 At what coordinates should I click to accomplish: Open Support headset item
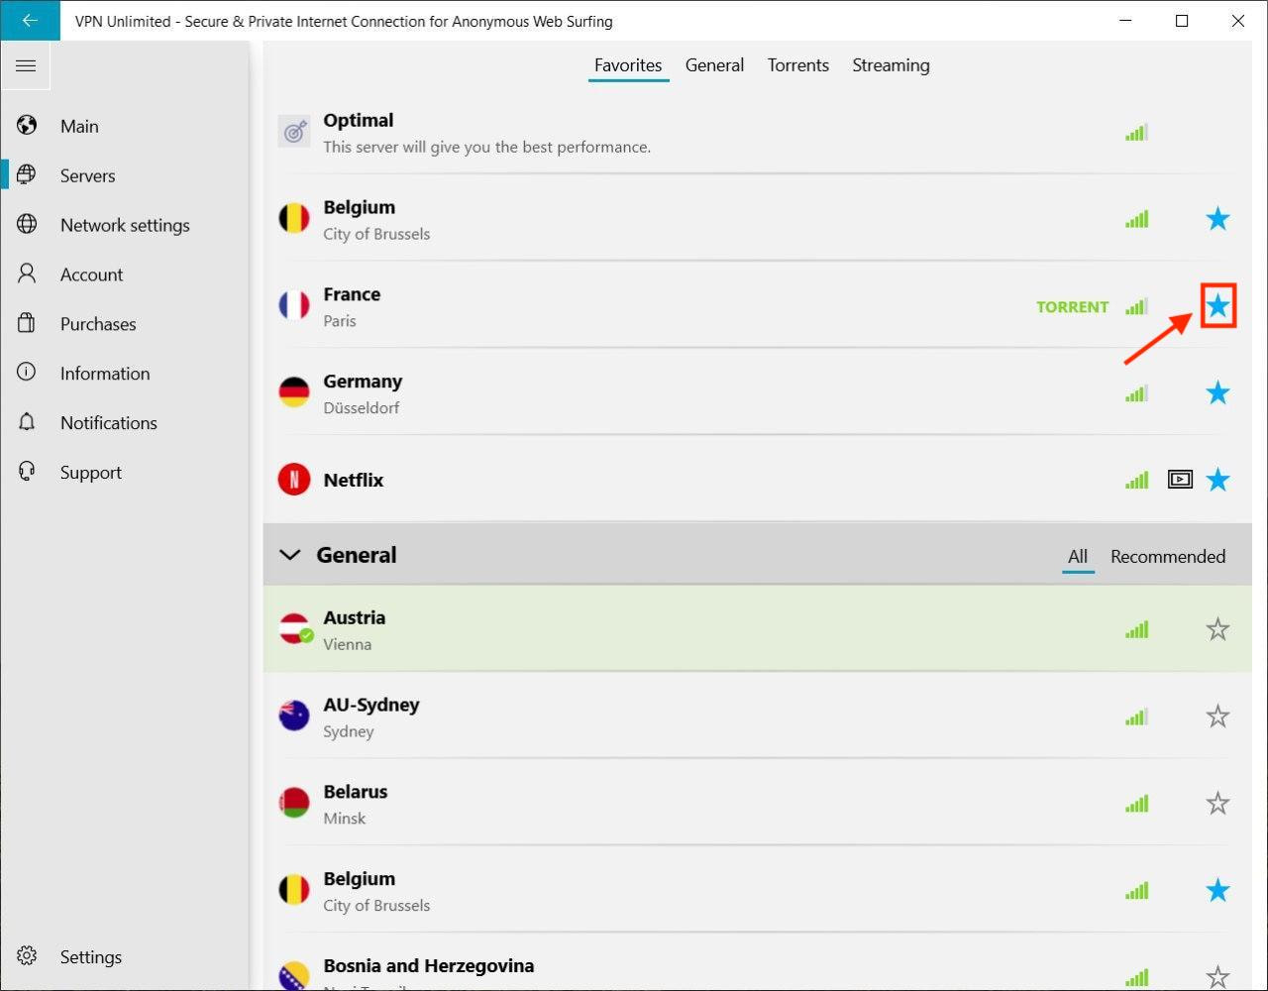(90, 473)
